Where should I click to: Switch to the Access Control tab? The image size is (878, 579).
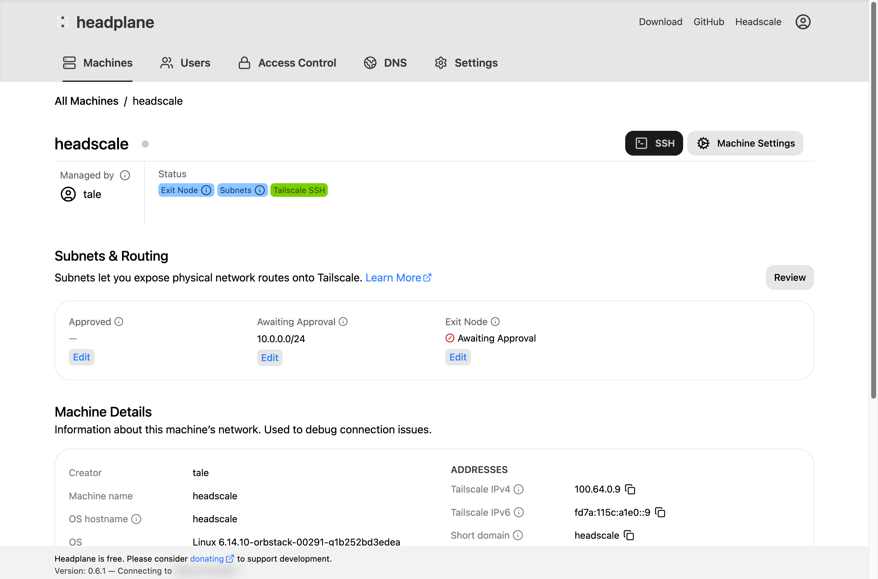tap(287, 63)
